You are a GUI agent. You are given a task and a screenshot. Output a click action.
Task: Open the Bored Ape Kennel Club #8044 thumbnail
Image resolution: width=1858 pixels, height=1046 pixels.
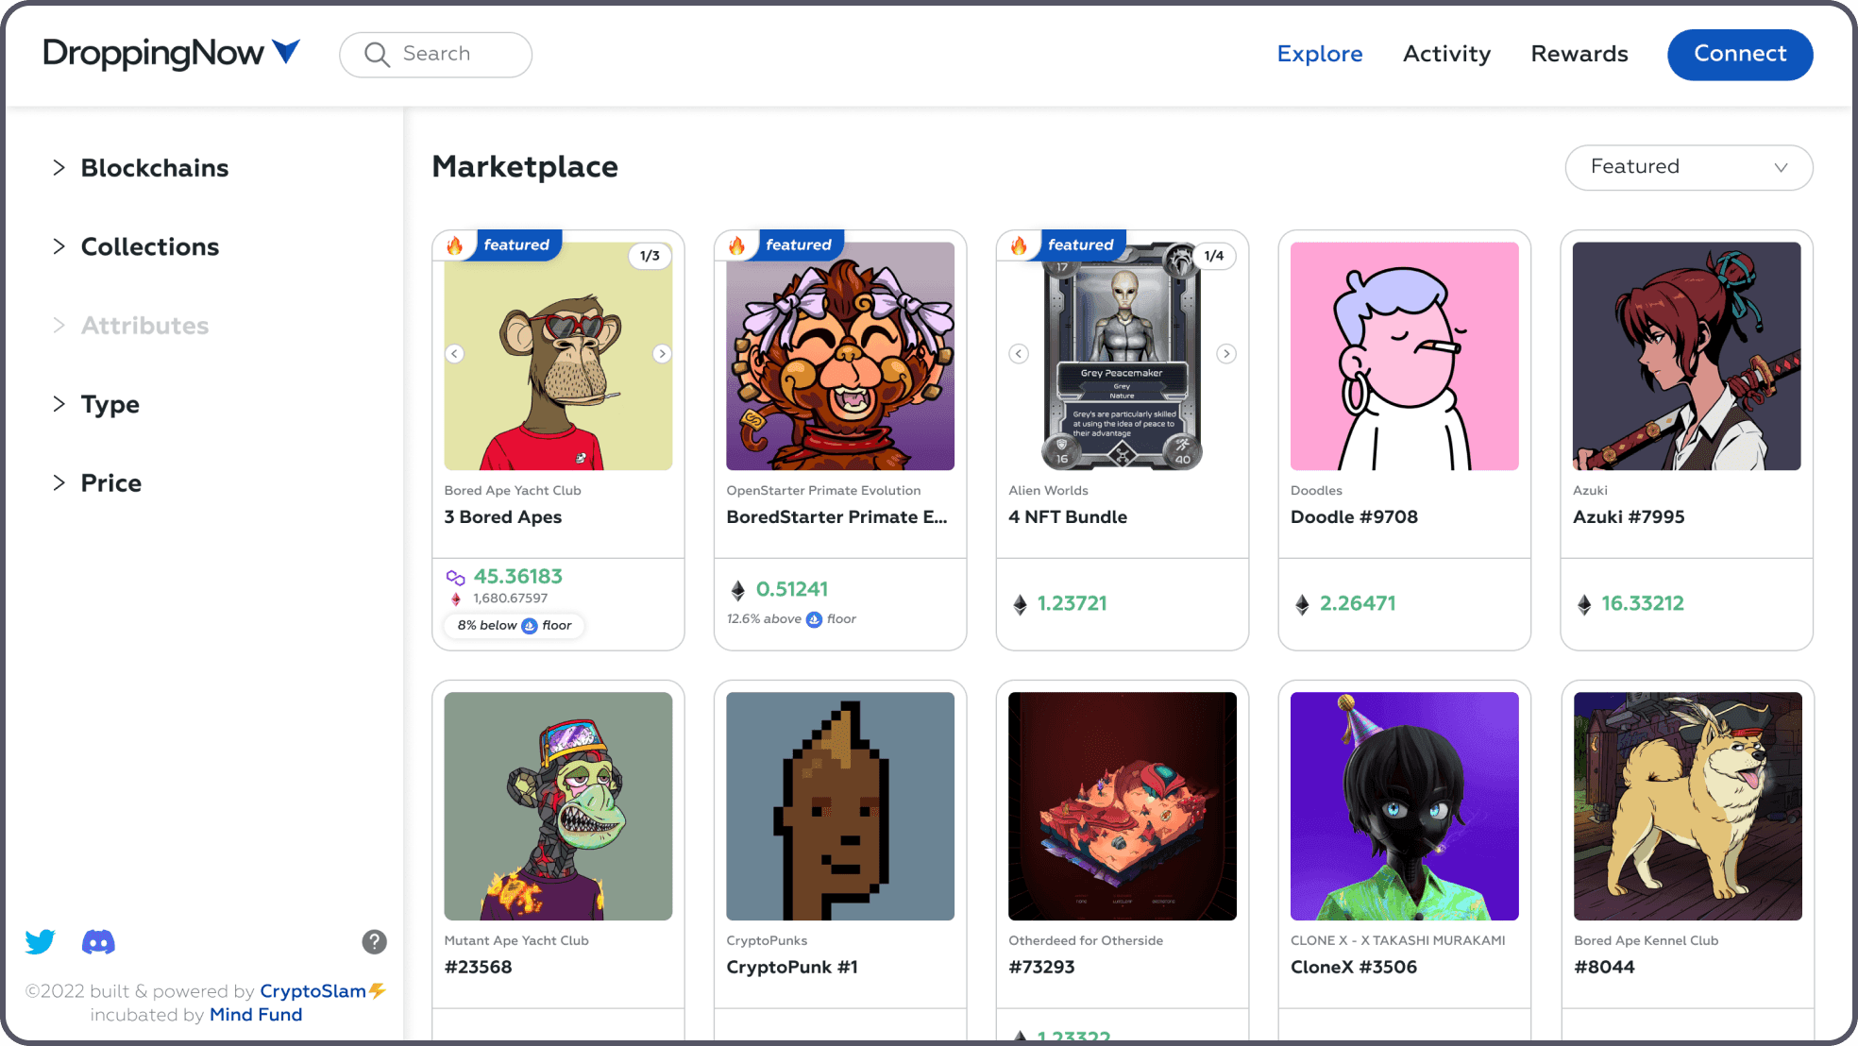(x=1687, y=806)
